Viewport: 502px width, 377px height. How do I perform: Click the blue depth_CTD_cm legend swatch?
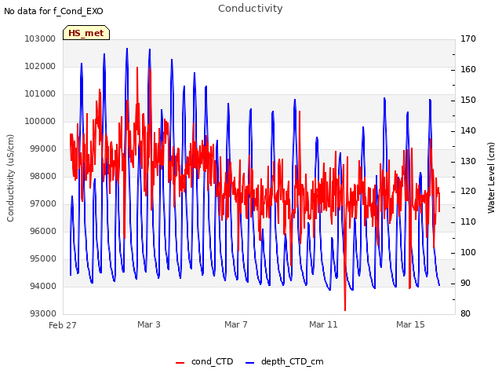(249, 363)
